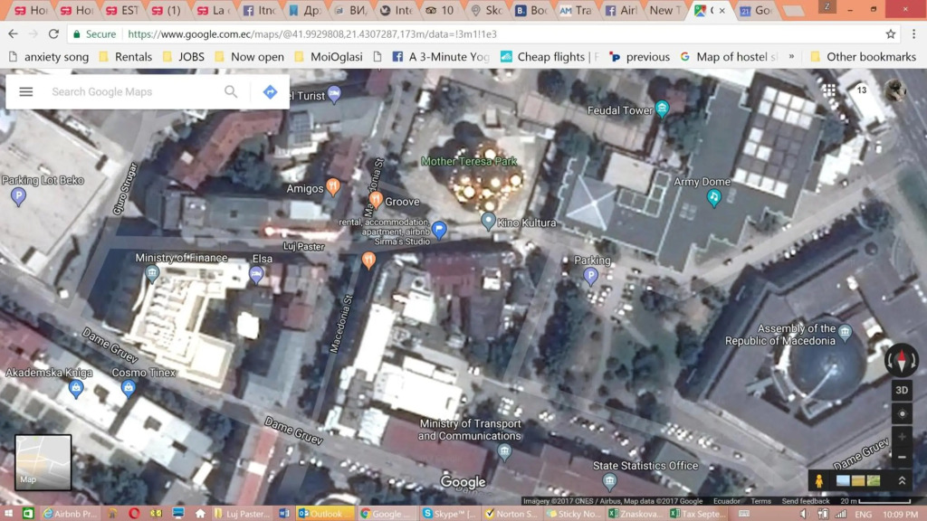
Task: Open the Google apps grid icon
Action: pos(829,90)
